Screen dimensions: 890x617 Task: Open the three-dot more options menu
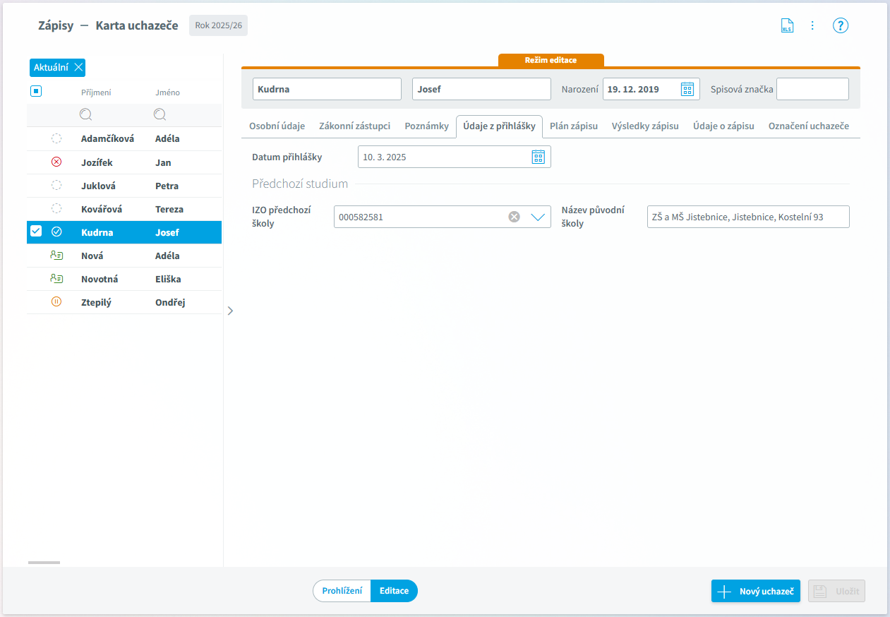click(812, 26)
